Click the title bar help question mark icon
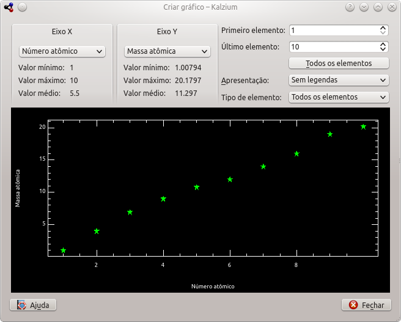The width and height of the screenshot is (401, 322). click(x=350, y=7)
